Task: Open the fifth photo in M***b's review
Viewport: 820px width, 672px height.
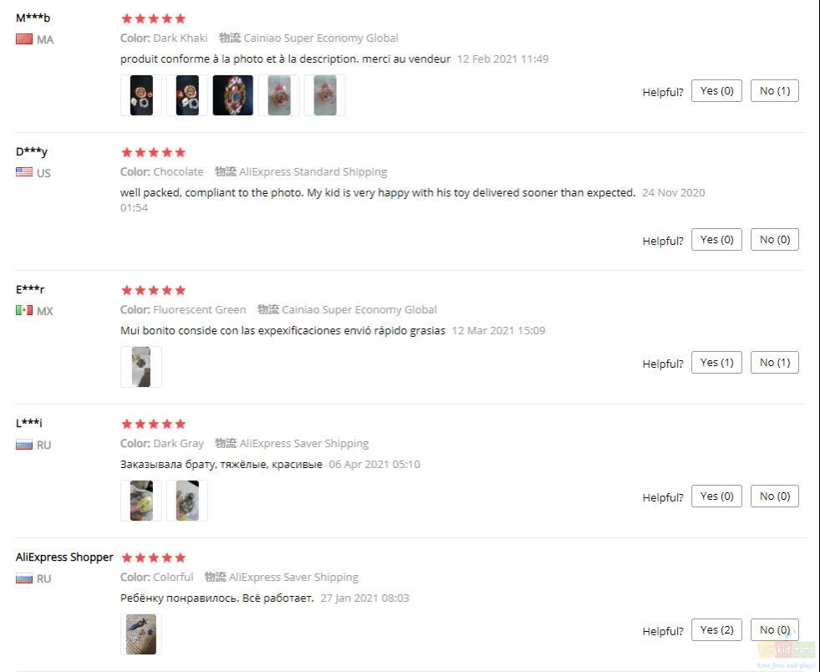Action: pos(325,95)
